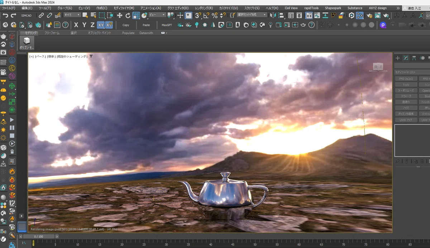Open the レンダリング(R) menu
Image resolution: width=430 pixels, height=248 pixels.
coord(204,8)
